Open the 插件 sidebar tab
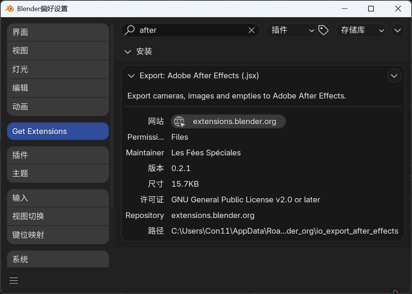 click(x=58, y=155)
